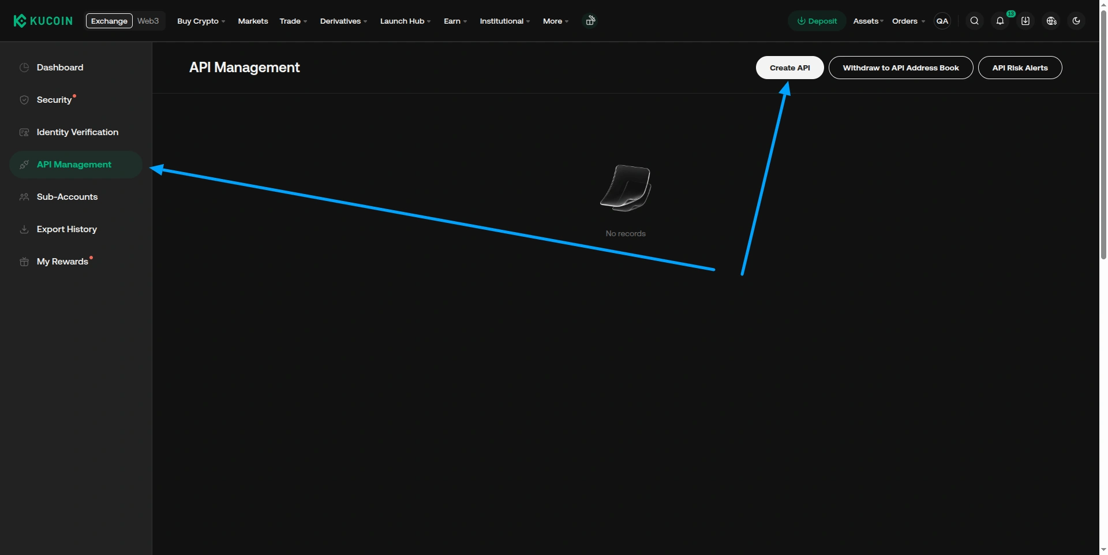The image size is (1108, 555).
Task: Open the gift box promotions icon
Action: click(590, 21)
